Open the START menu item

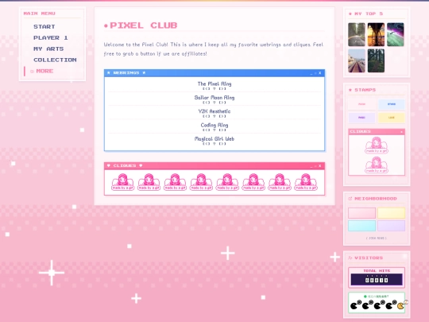click(x=44, y=26)
